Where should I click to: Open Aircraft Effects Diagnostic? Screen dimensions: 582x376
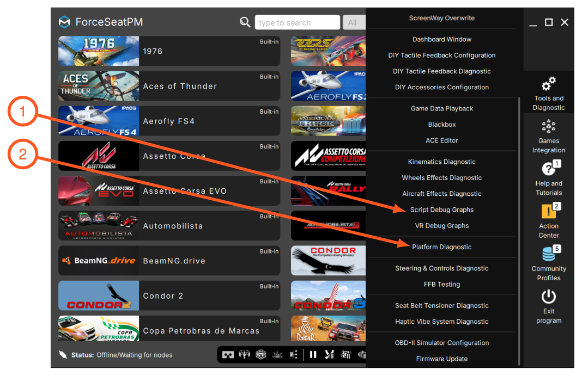pyautogui.click(x=442, y=194)
